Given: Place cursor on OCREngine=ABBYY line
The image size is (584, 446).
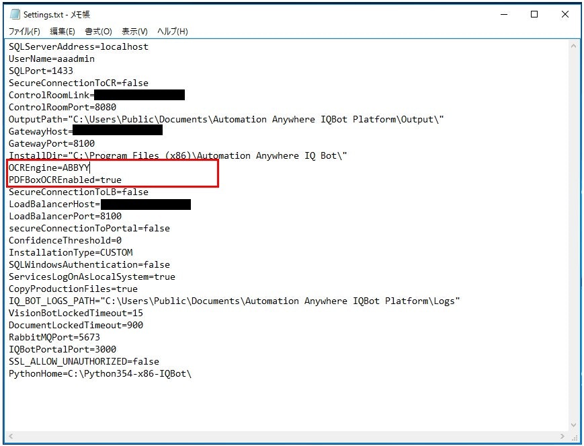Looking at the screenshot, I should click(49, 168).
